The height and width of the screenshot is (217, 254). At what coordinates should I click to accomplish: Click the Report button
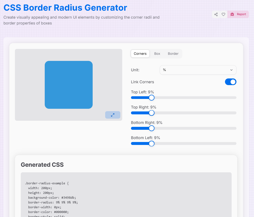238,14
